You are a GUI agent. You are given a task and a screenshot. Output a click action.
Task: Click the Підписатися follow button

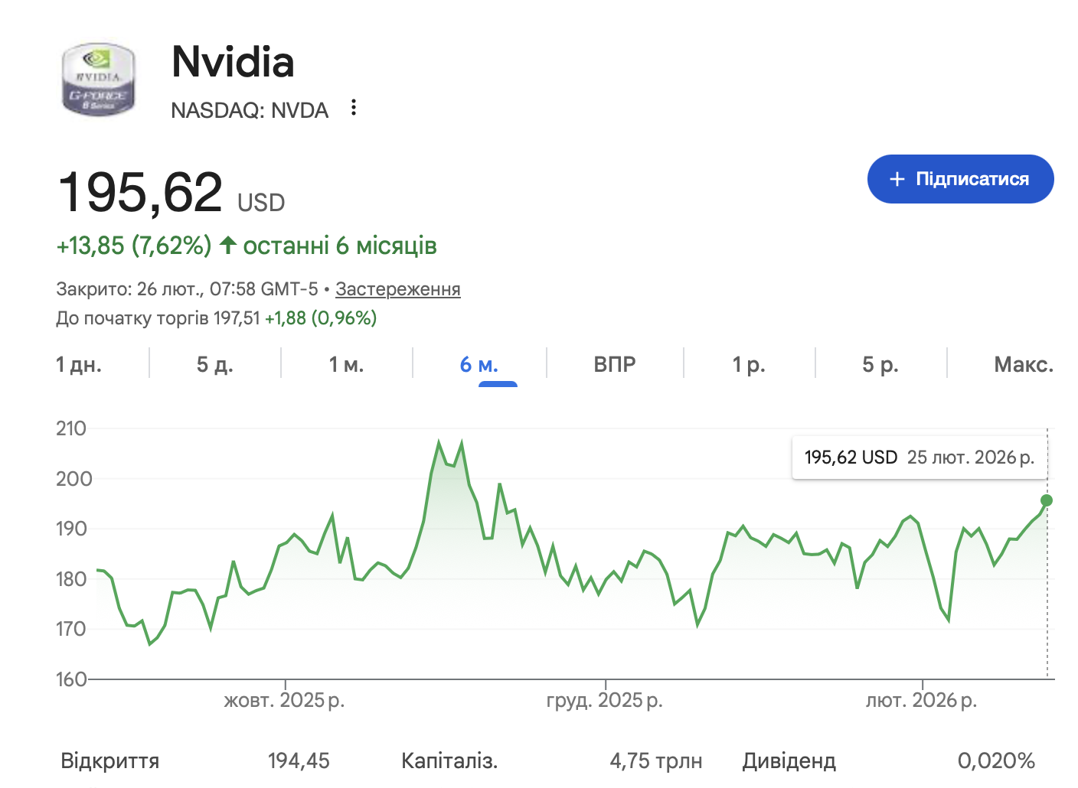click(960, 179)
